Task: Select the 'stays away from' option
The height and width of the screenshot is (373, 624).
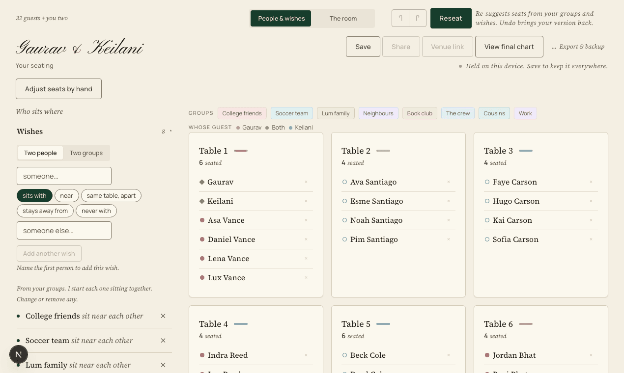Action: tap(45, 211)
